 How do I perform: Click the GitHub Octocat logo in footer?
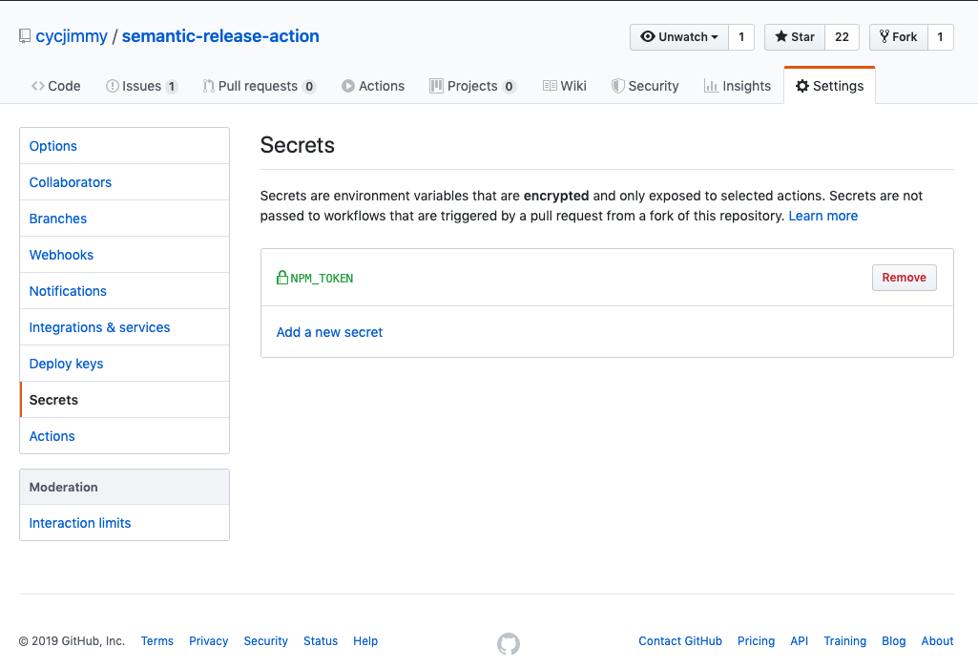click(509, 644)
